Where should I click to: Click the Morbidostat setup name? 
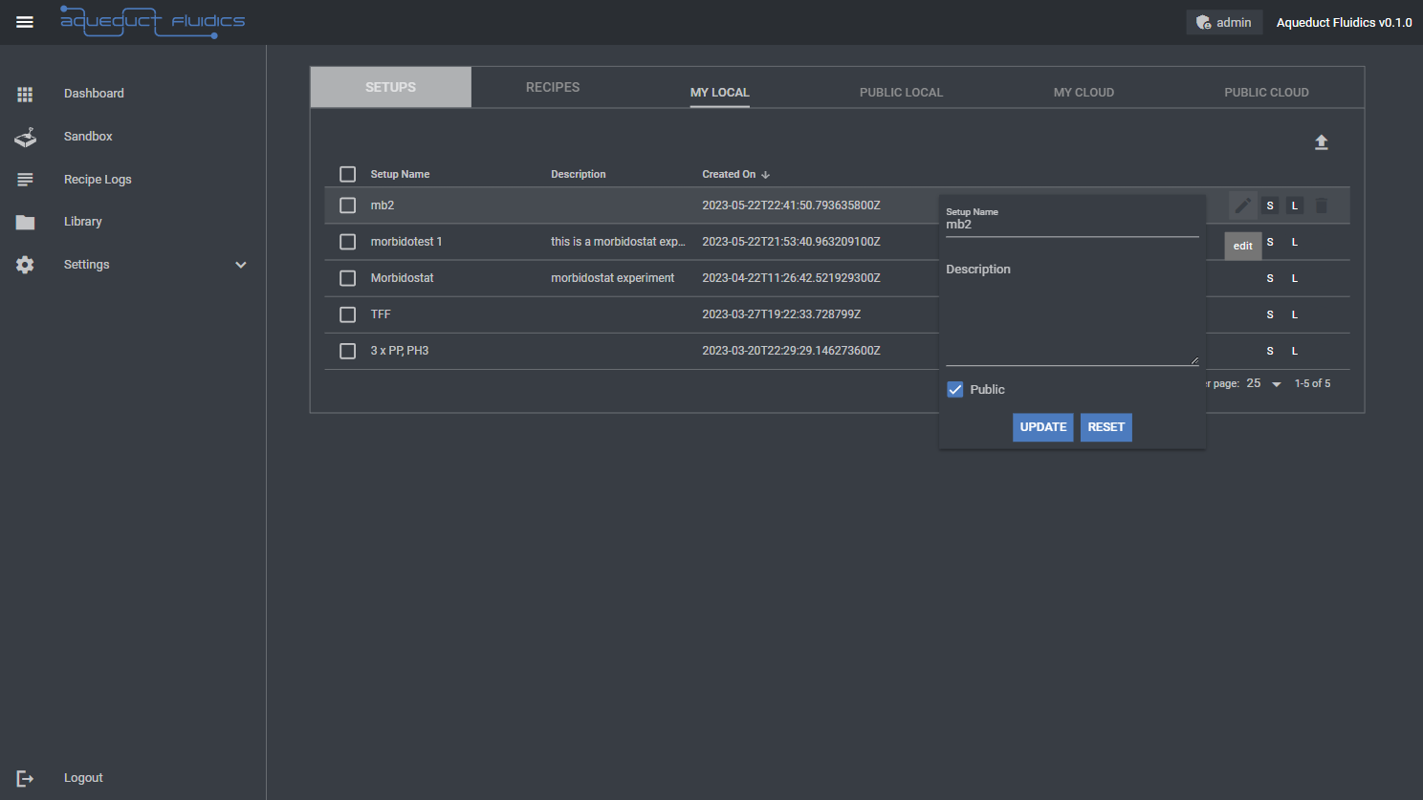coord(402,278)
